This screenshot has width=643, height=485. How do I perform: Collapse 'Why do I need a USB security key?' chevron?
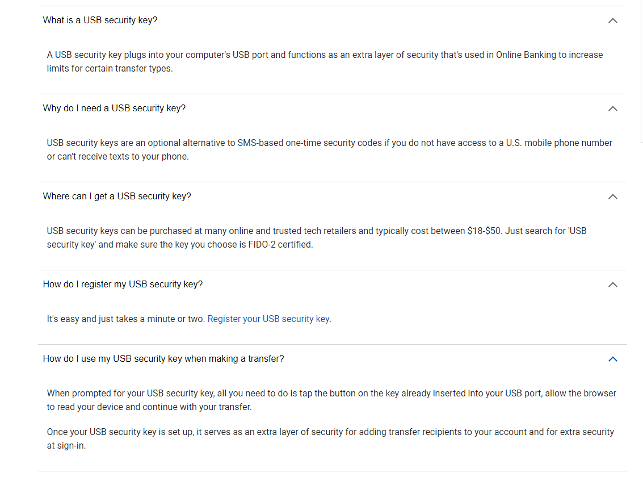pos(613,108)
